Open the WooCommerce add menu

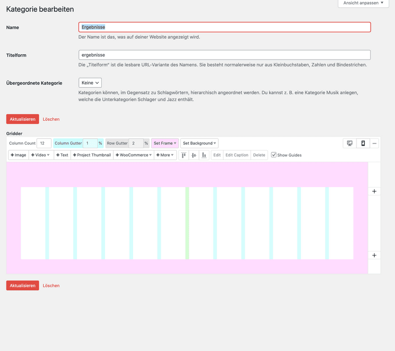(134, 155)
